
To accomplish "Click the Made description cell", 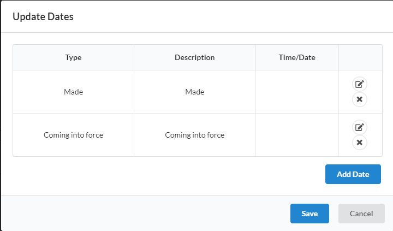I will (x=195, y=92).
